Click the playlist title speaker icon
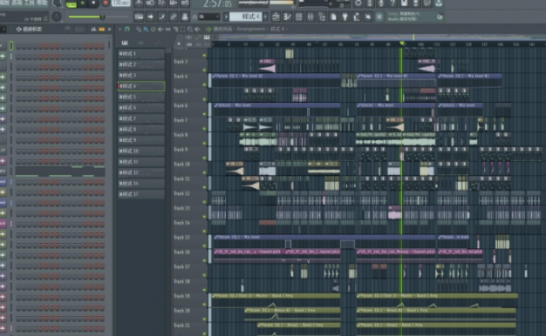This screenshot has height=336, width=546. tap(208, 30)
